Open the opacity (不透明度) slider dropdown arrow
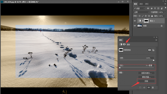This screenshot has height=94, width=167. coord(165,12)
